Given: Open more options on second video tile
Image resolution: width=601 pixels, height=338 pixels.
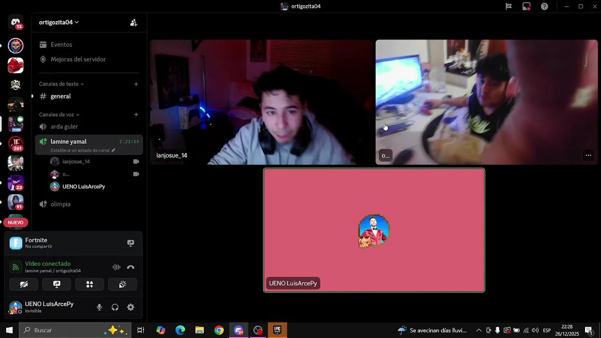Looking at the screenshot, I should (588, 155).
